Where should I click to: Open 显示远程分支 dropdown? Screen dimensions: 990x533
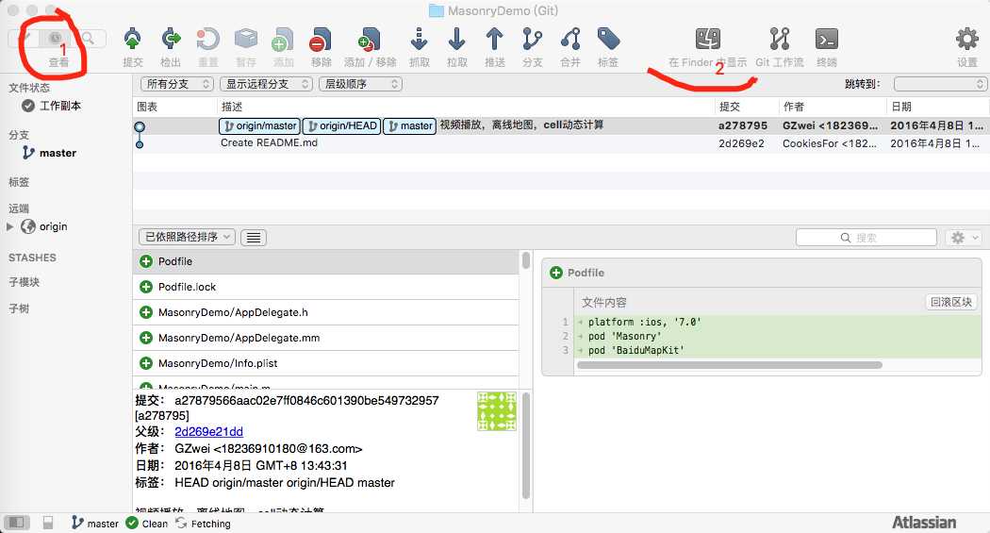point(266,84)
